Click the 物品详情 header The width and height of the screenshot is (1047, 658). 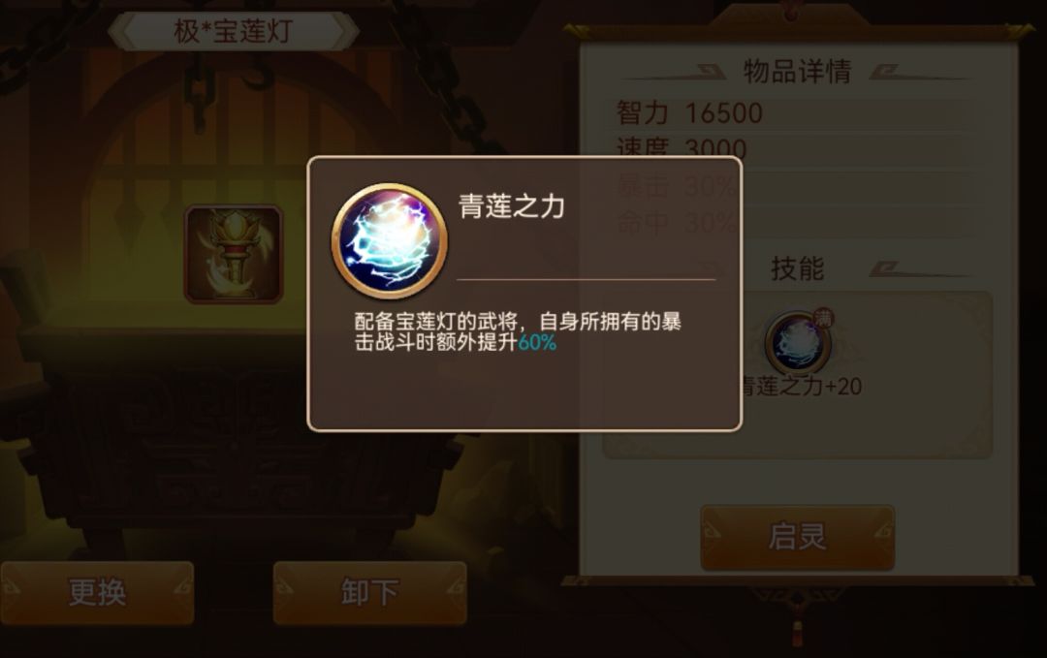[x=797, y=72]
